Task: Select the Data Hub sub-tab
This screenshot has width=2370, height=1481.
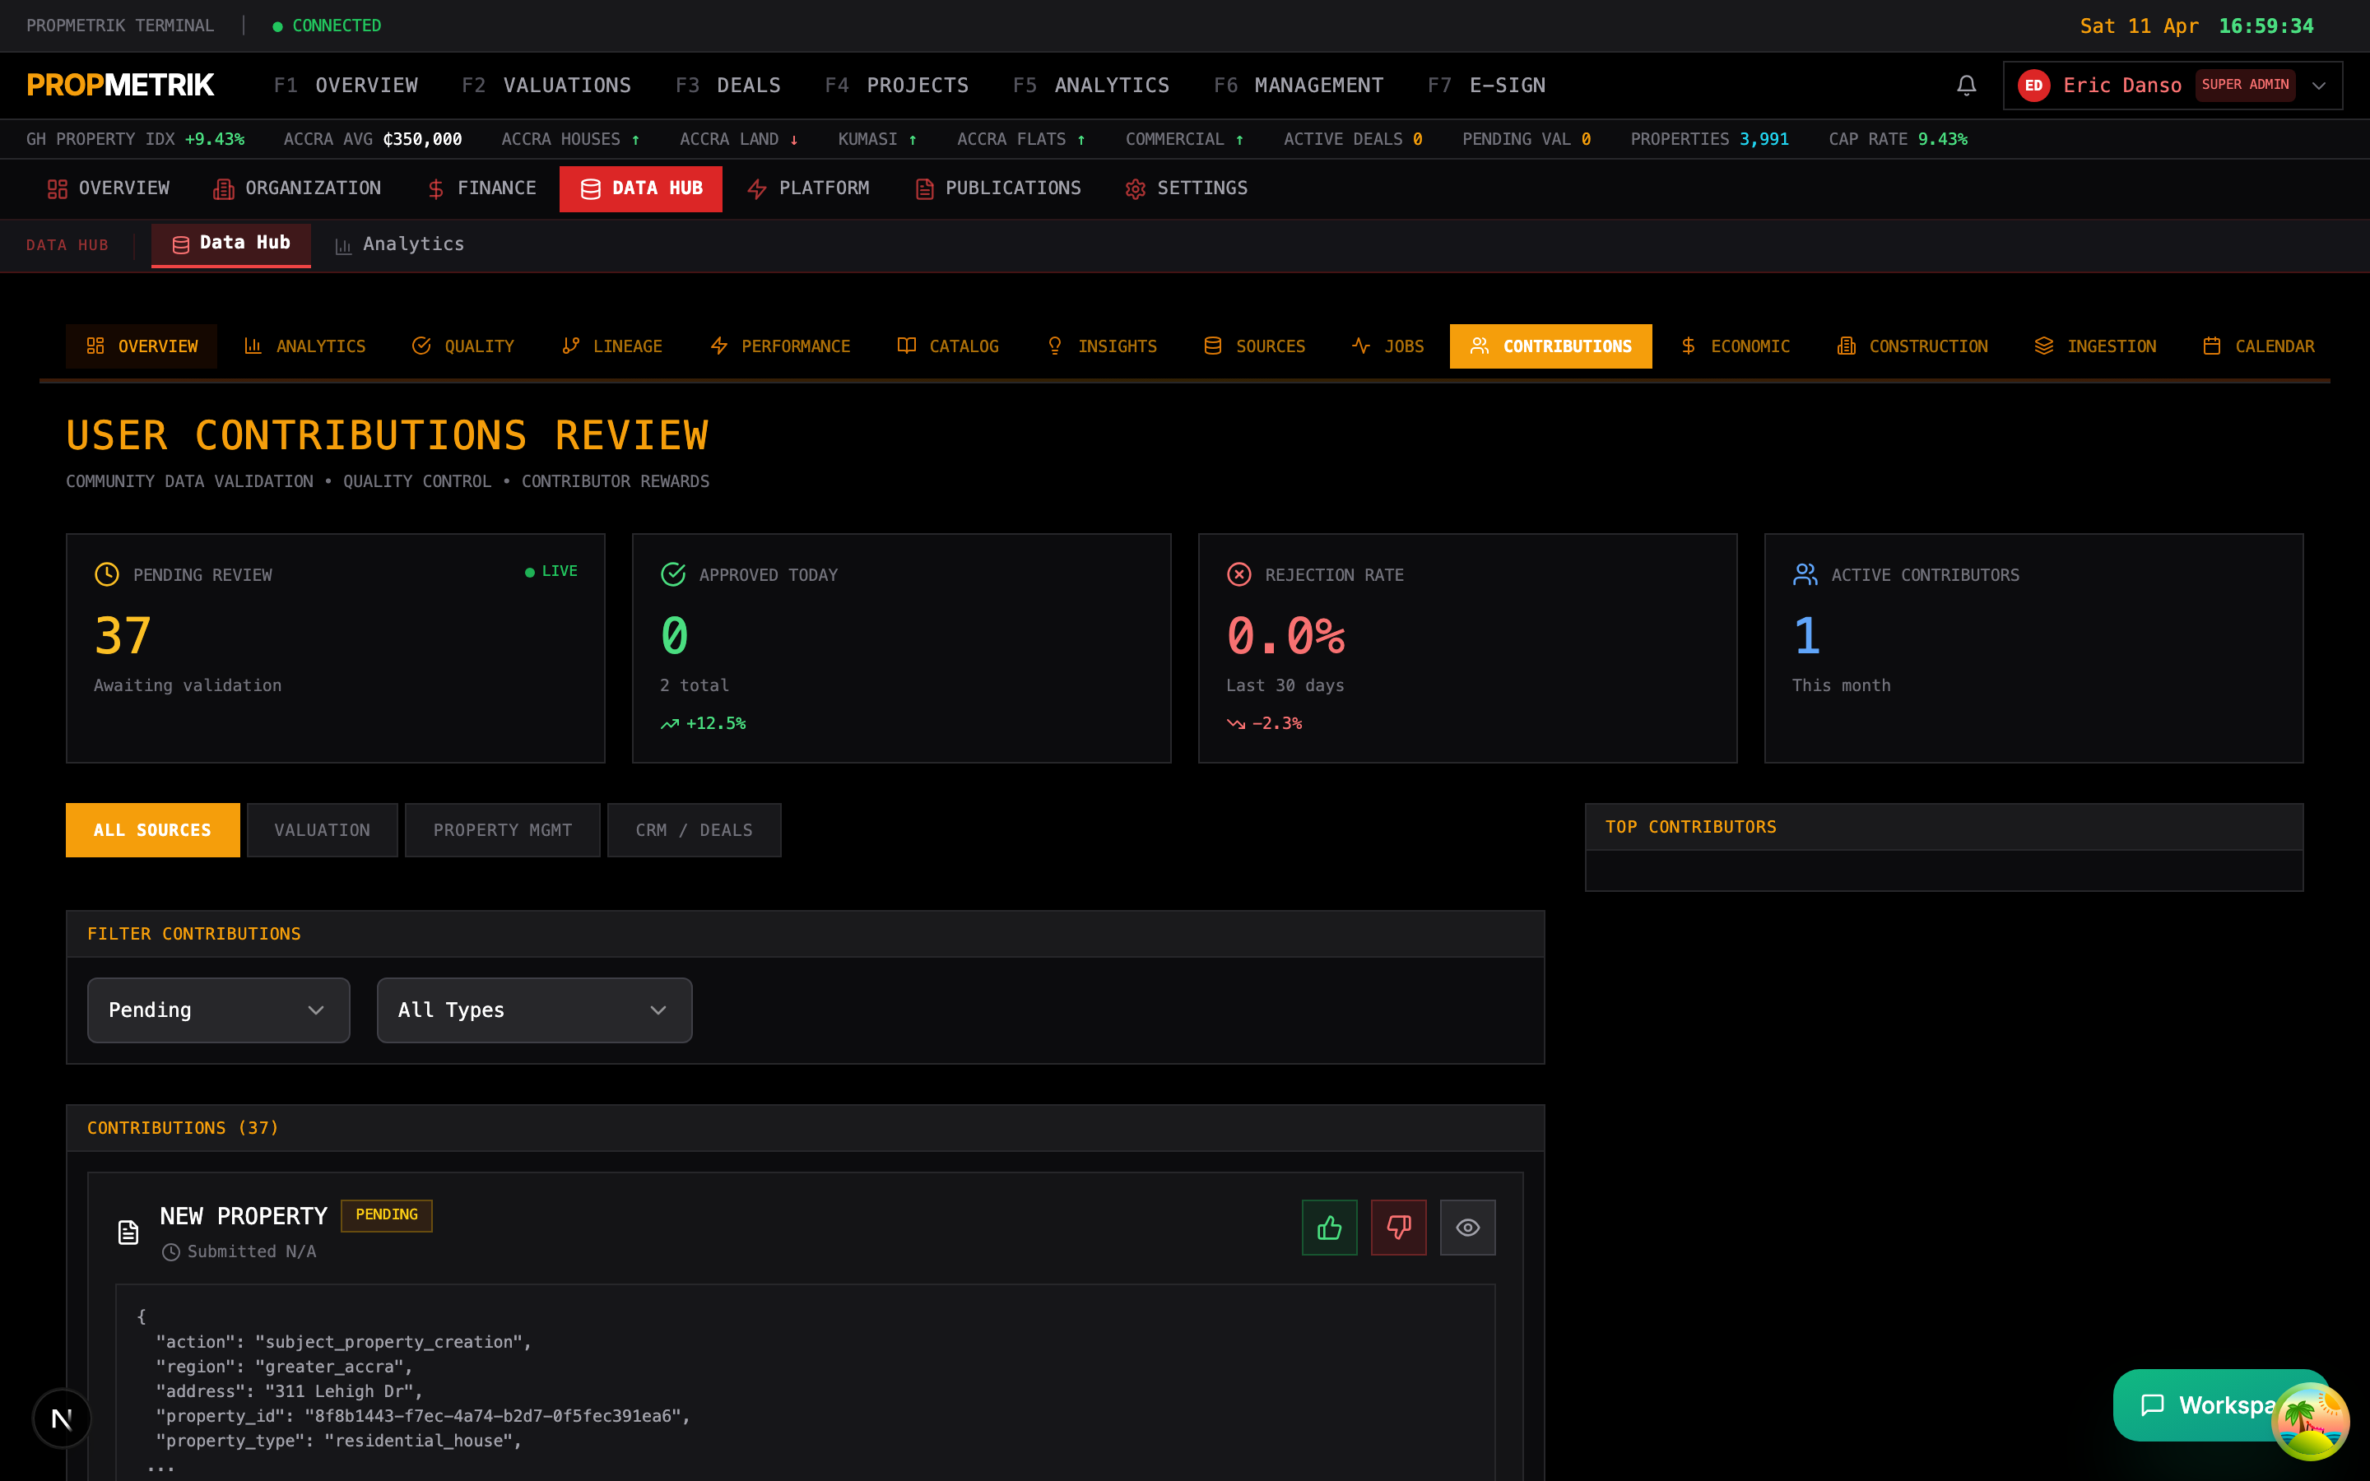Action: [231, 244]
